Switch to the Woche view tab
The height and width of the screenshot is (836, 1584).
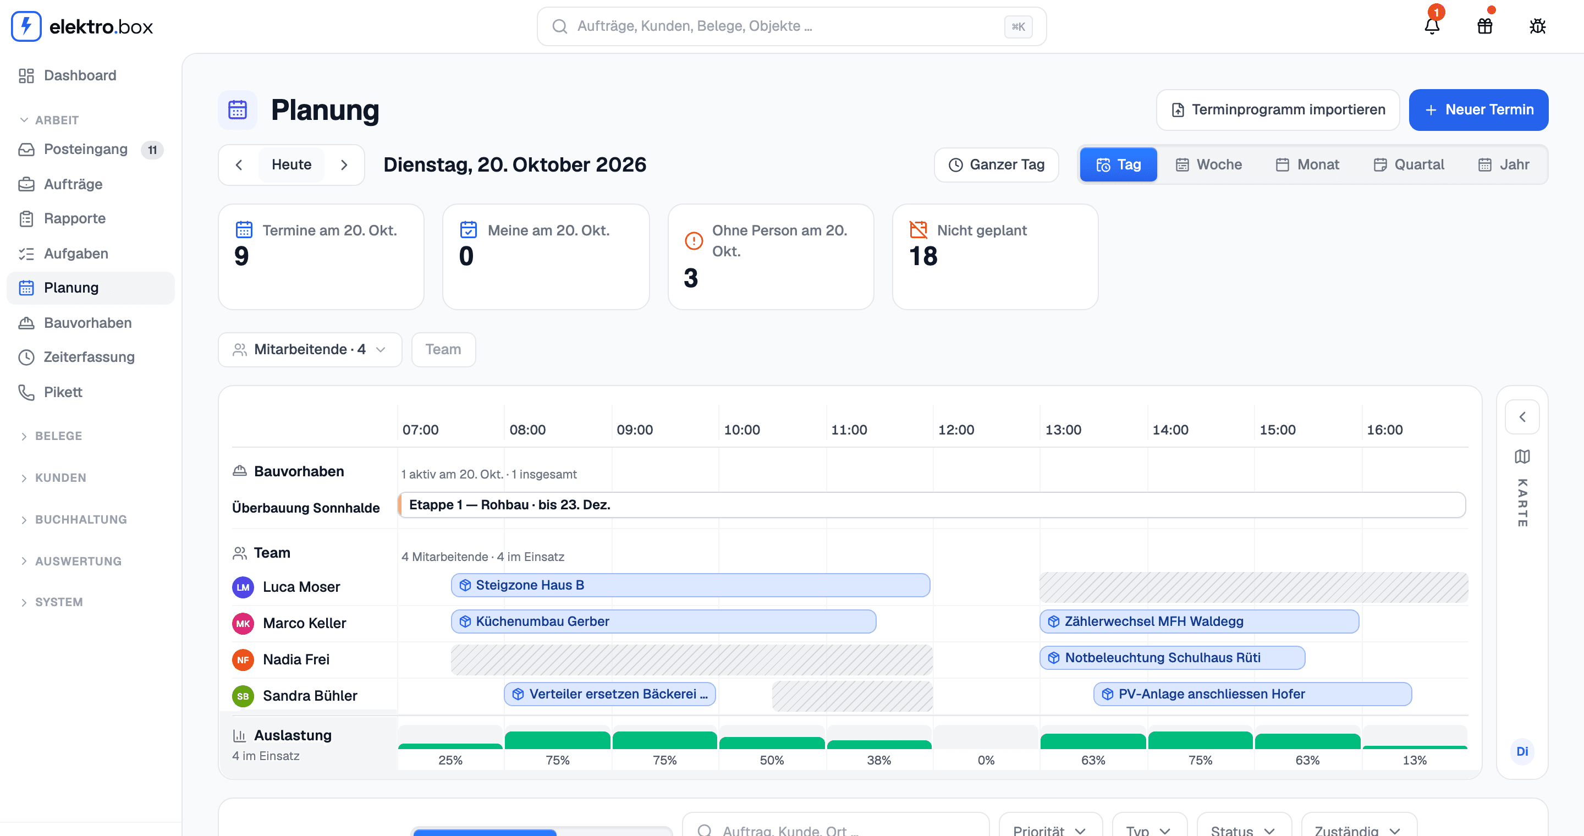[x=1209, y=165]
